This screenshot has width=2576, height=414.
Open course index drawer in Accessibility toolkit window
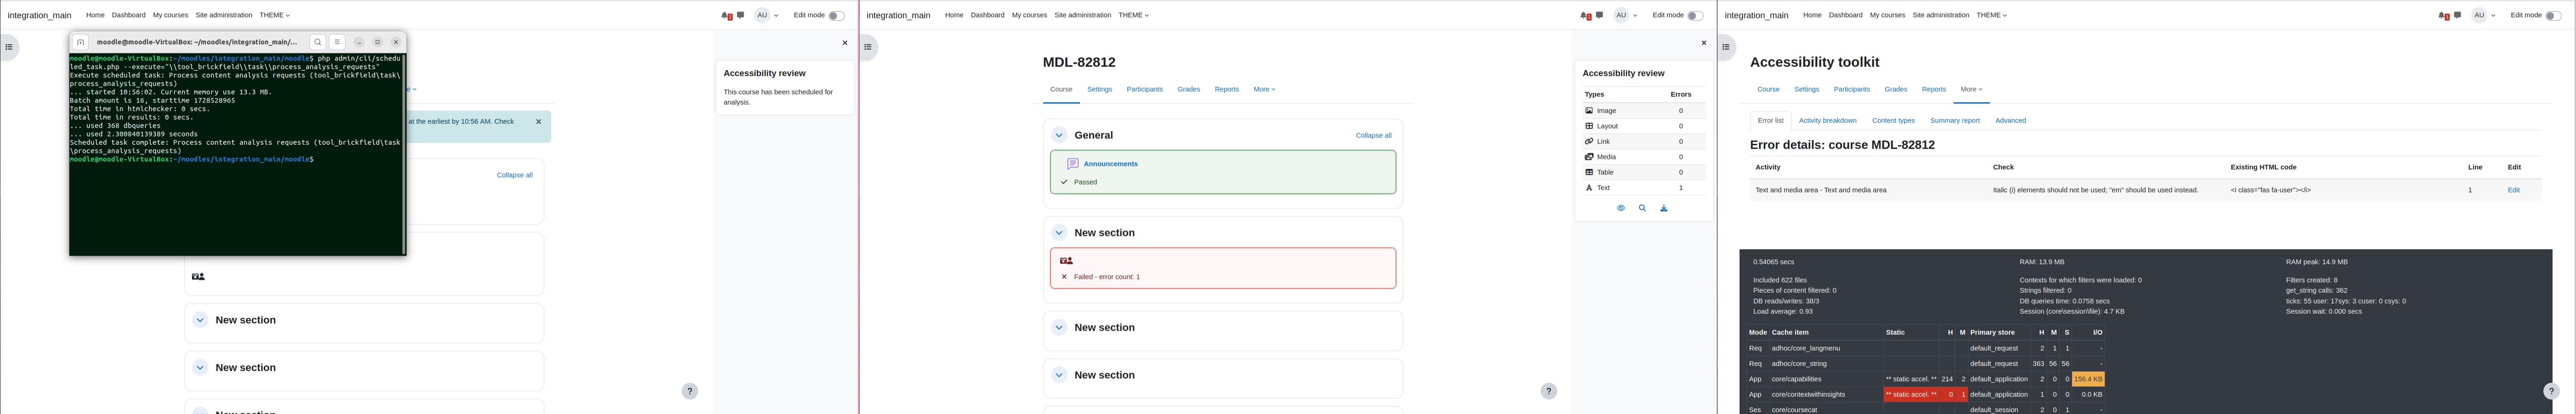click(x=1727, y=47)
